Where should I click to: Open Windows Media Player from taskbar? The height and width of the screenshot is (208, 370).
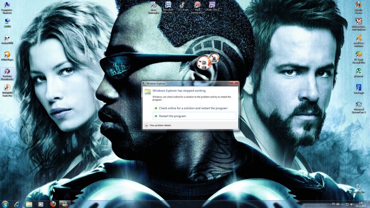tap(41, 204)
